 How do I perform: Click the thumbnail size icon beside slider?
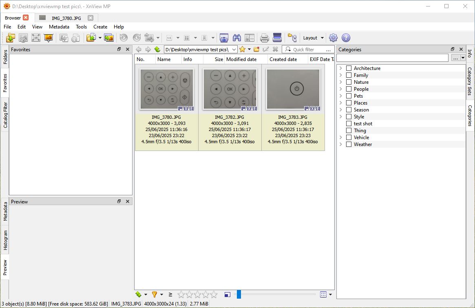tap(228, 295)
